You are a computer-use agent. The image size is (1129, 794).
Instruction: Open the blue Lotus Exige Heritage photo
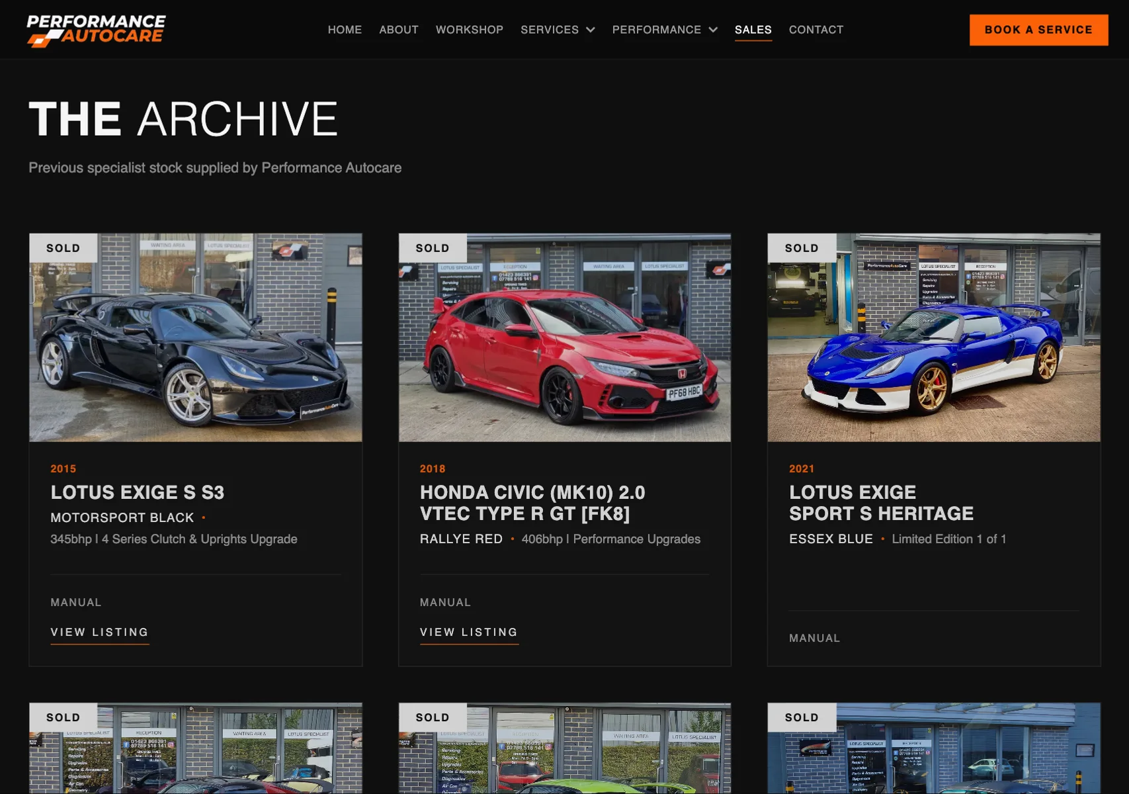[x=934, y=337]
